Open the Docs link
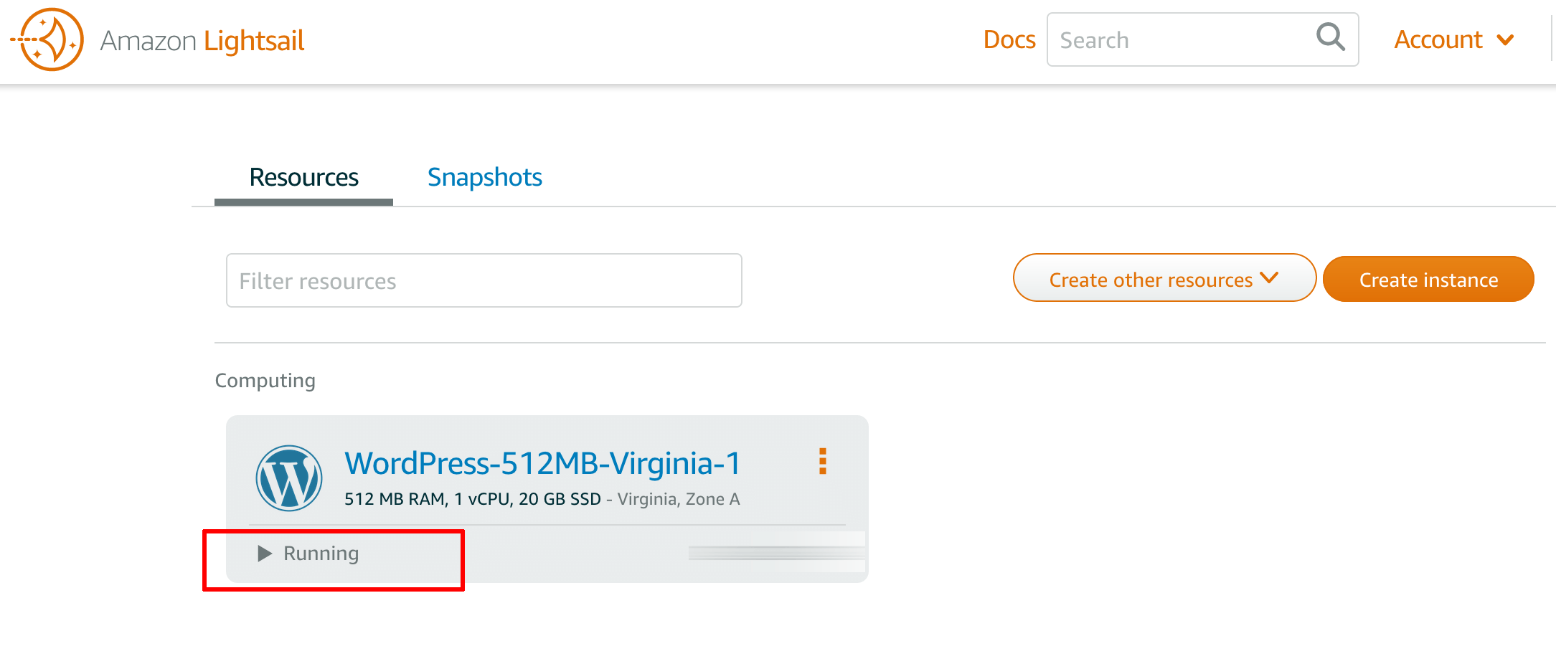 point(1009,39)
